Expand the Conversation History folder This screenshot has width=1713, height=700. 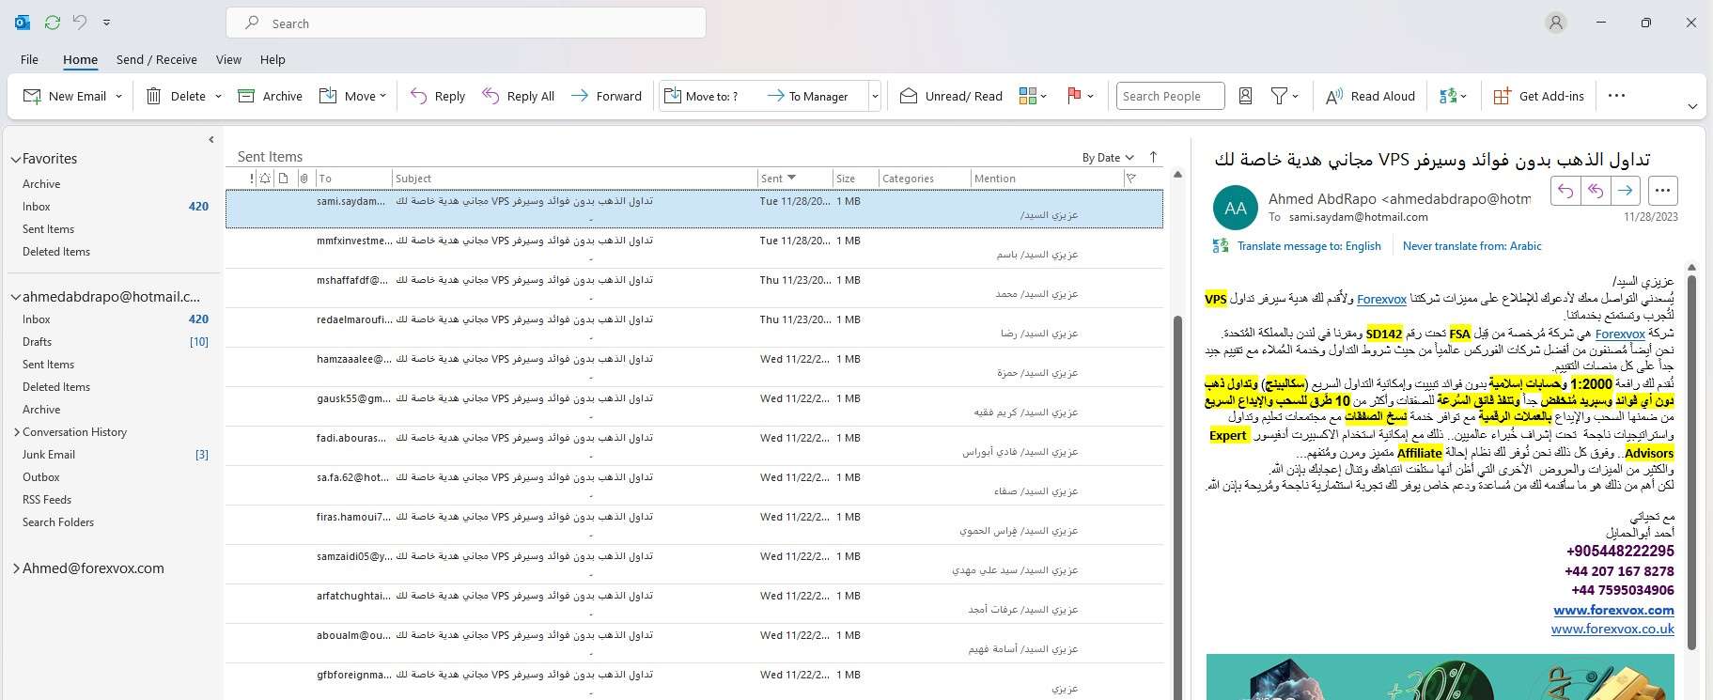tap(17, 432)
